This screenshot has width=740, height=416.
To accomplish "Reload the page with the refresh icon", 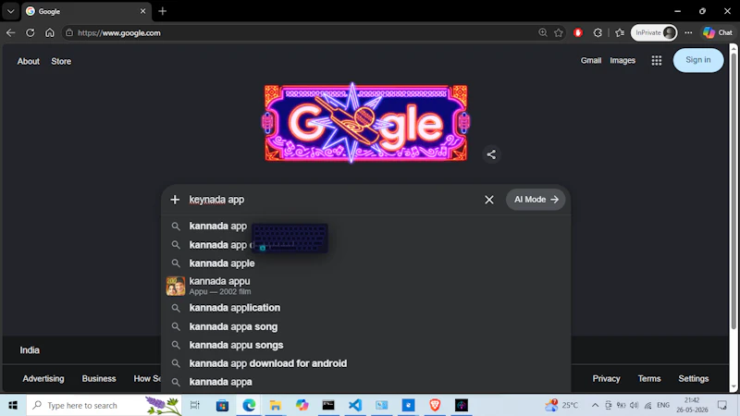I will (31, 32).
